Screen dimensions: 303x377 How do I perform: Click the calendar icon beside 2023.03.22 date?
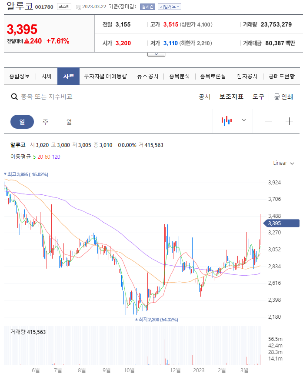(x=78, y=7)
